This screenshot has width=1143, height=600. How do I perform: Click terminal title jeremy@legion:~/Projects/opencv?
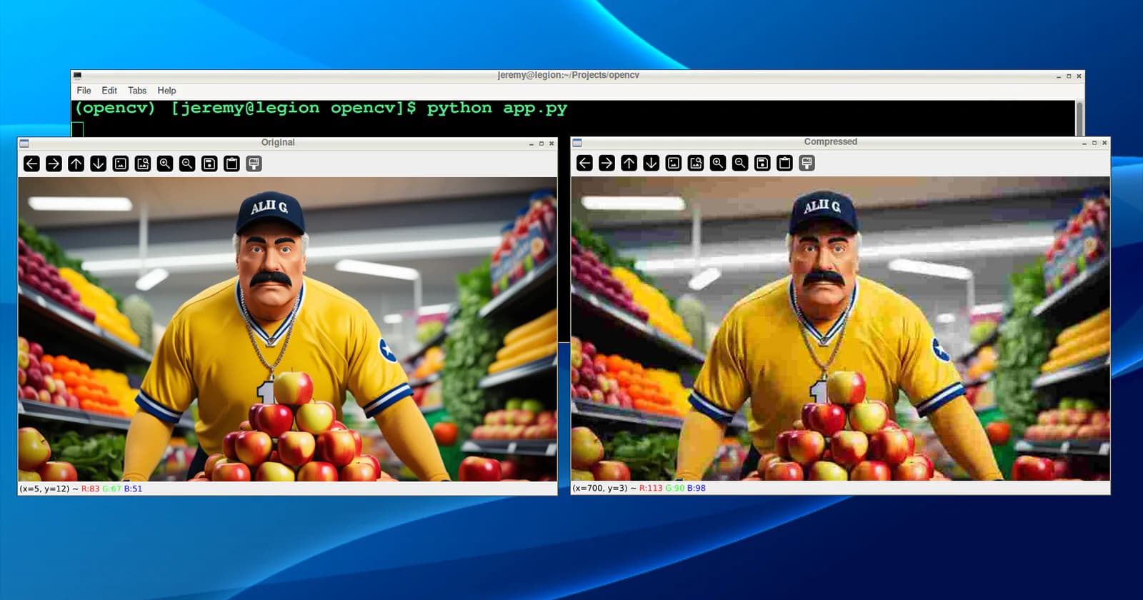point(568,75)
